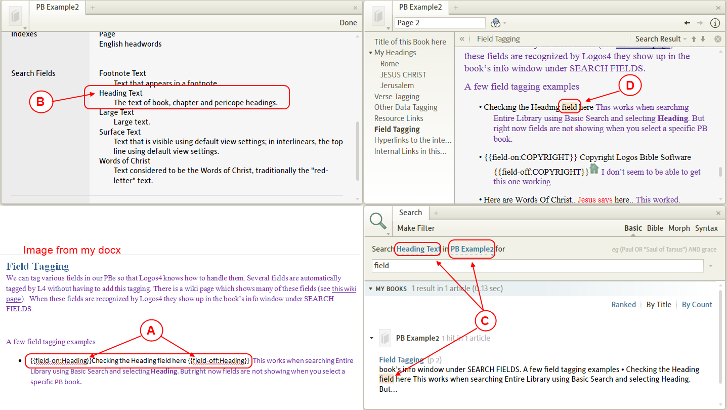Click the Words of Christ search field entry
This screenshot has height=410, width=727.
click(x=124, y=161)
